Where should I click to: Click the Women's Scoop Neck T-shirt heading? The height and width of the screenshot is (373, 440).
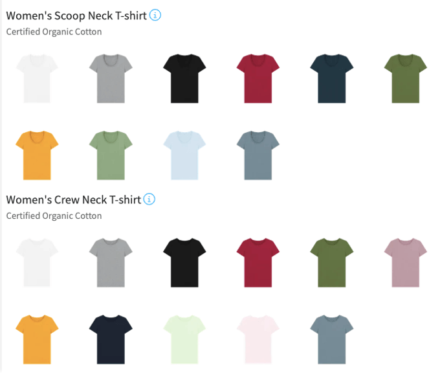[x=76, y=16]
